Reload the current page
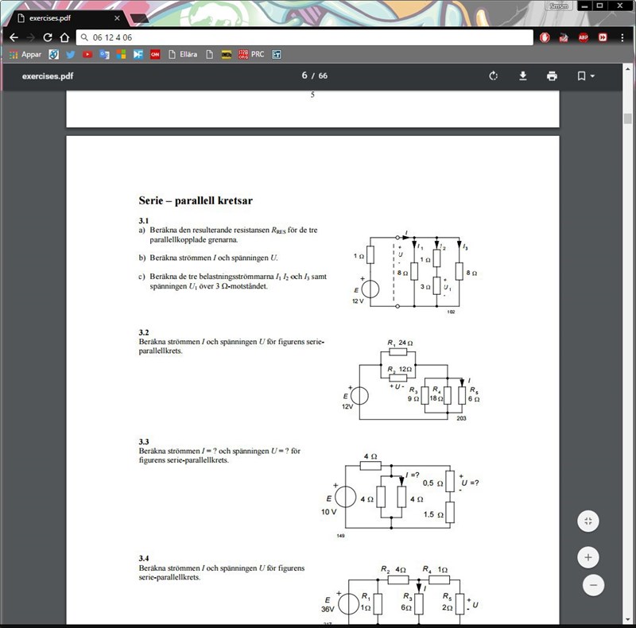 (x=48, y=37)
